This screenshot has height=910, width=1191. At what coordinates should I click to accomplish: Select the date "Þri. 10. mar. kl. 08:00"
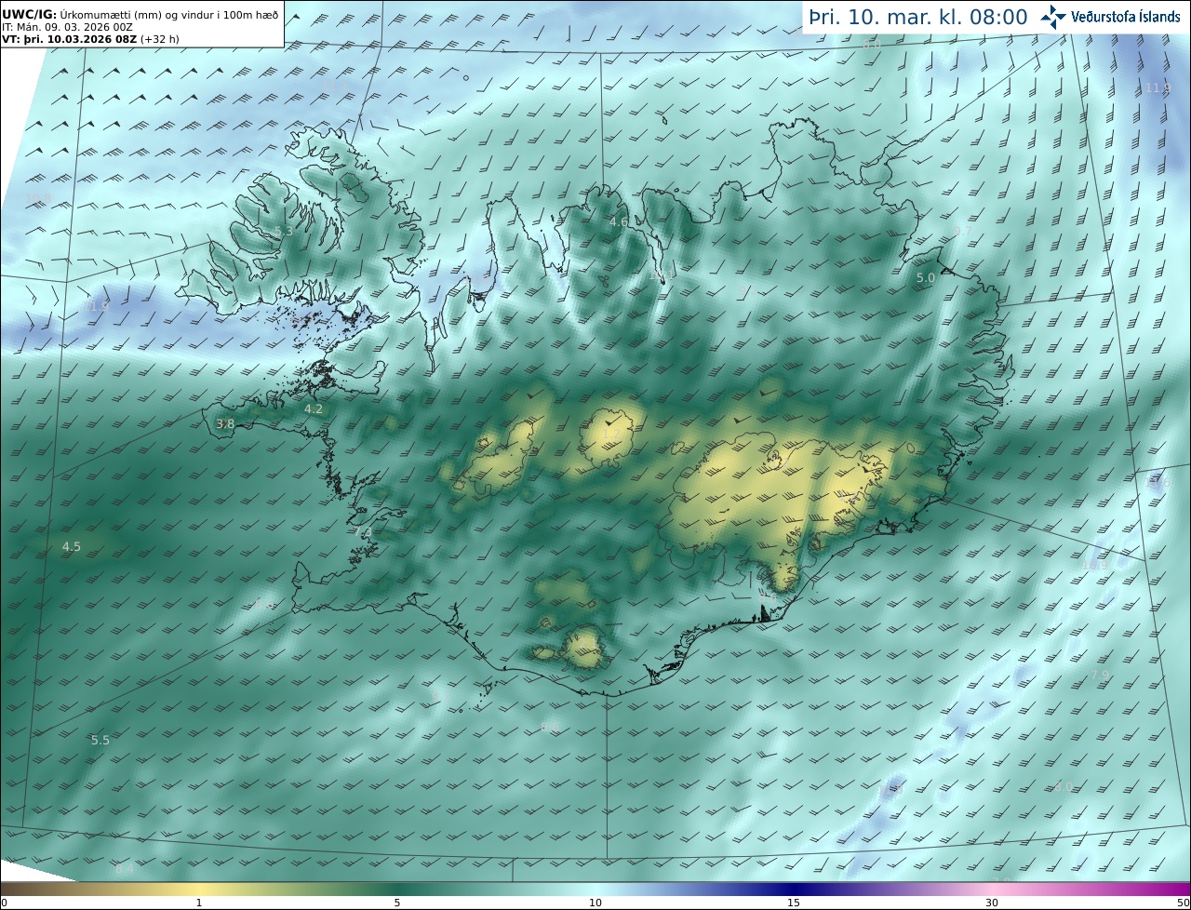[918, 17]
